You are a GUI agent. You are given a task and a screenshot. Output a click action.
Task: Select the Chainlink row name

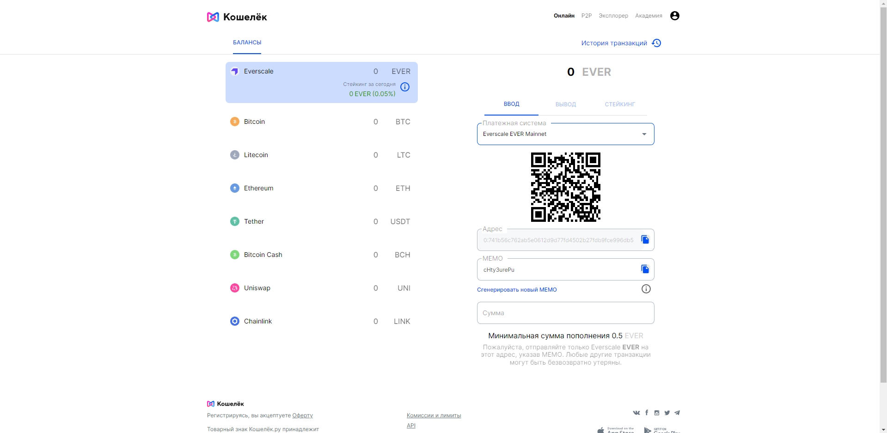(x=258, y=321)
